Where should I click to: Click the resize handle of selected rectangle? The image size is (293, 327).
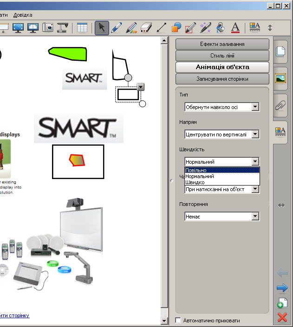tap(143, 103)
